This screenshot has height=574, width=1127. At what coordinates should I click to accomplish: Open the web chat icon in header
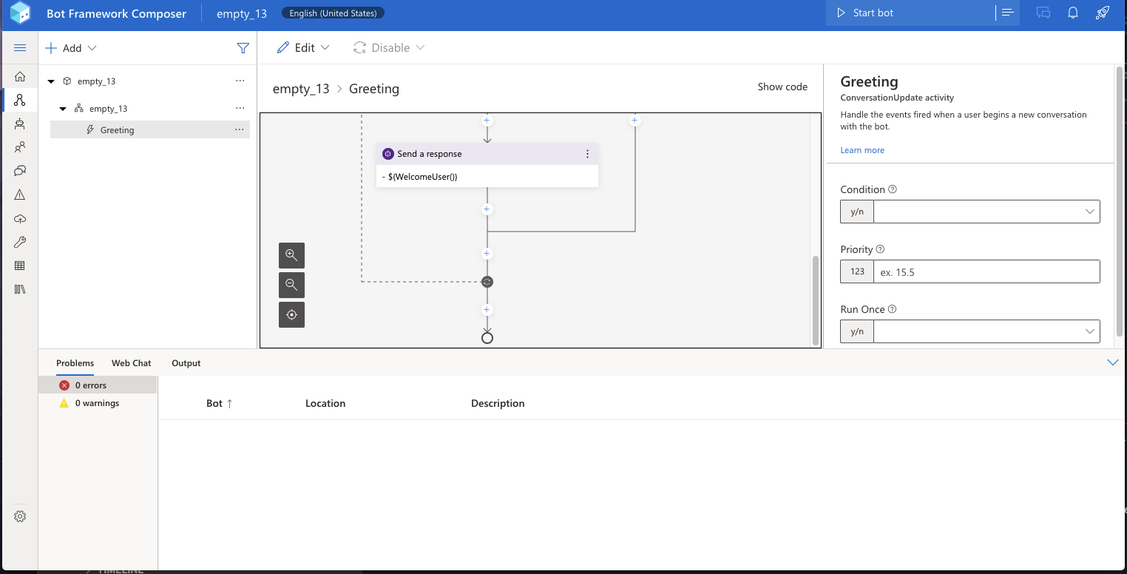pyautogui.click(x=1043, y=13)
